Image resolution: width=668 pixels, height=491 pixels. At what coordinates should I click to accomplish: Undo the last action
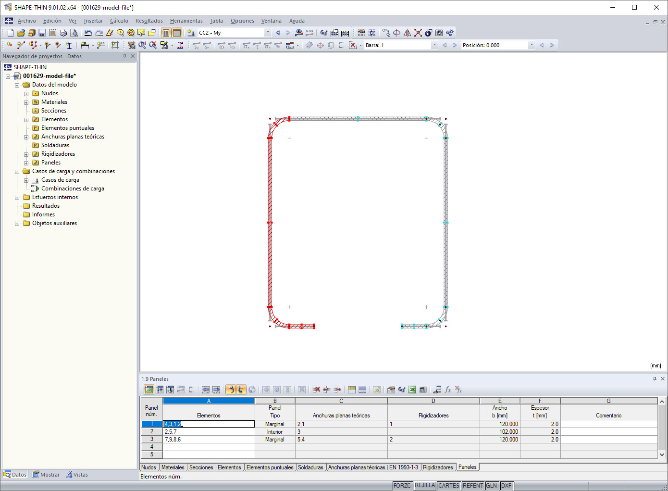(x=88, y=33)
